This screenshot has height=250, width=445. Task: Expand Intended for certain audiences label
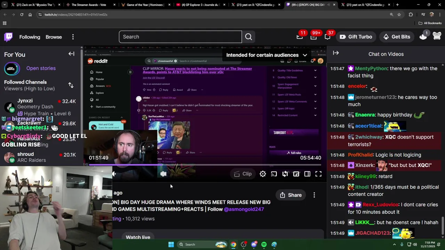pos(267,55)
